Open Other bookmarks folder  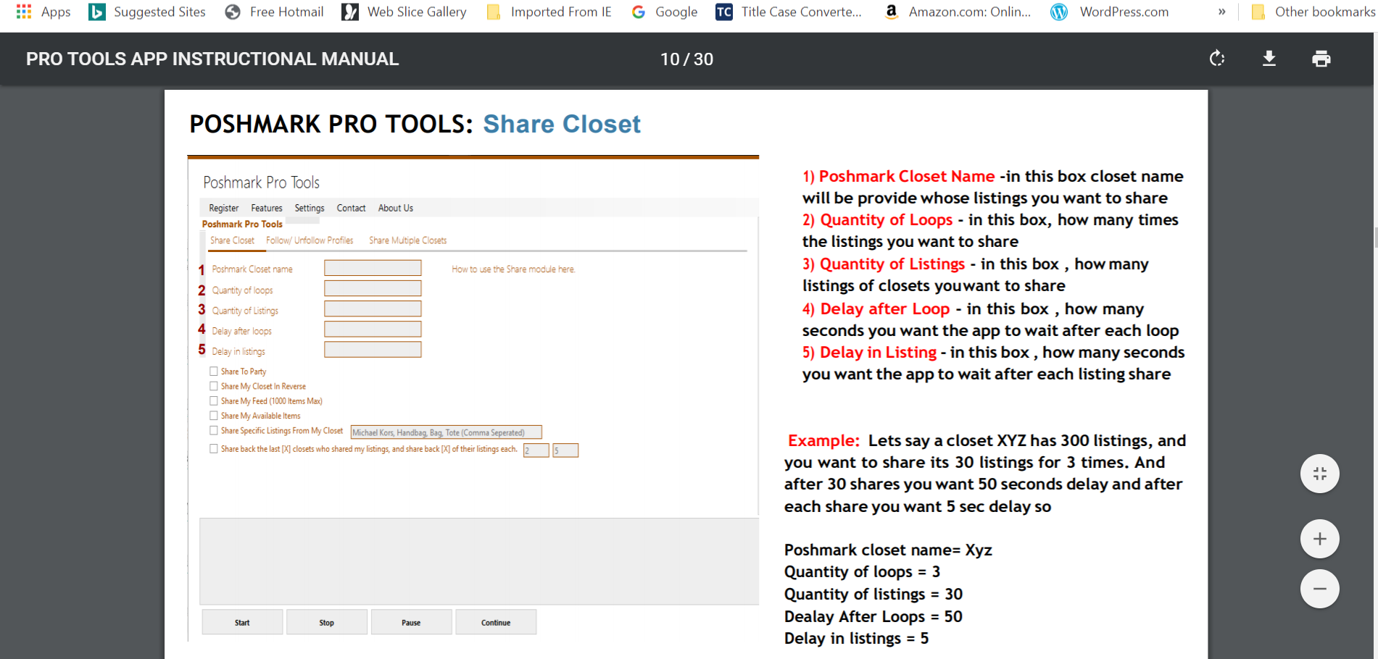[1313, 12]
